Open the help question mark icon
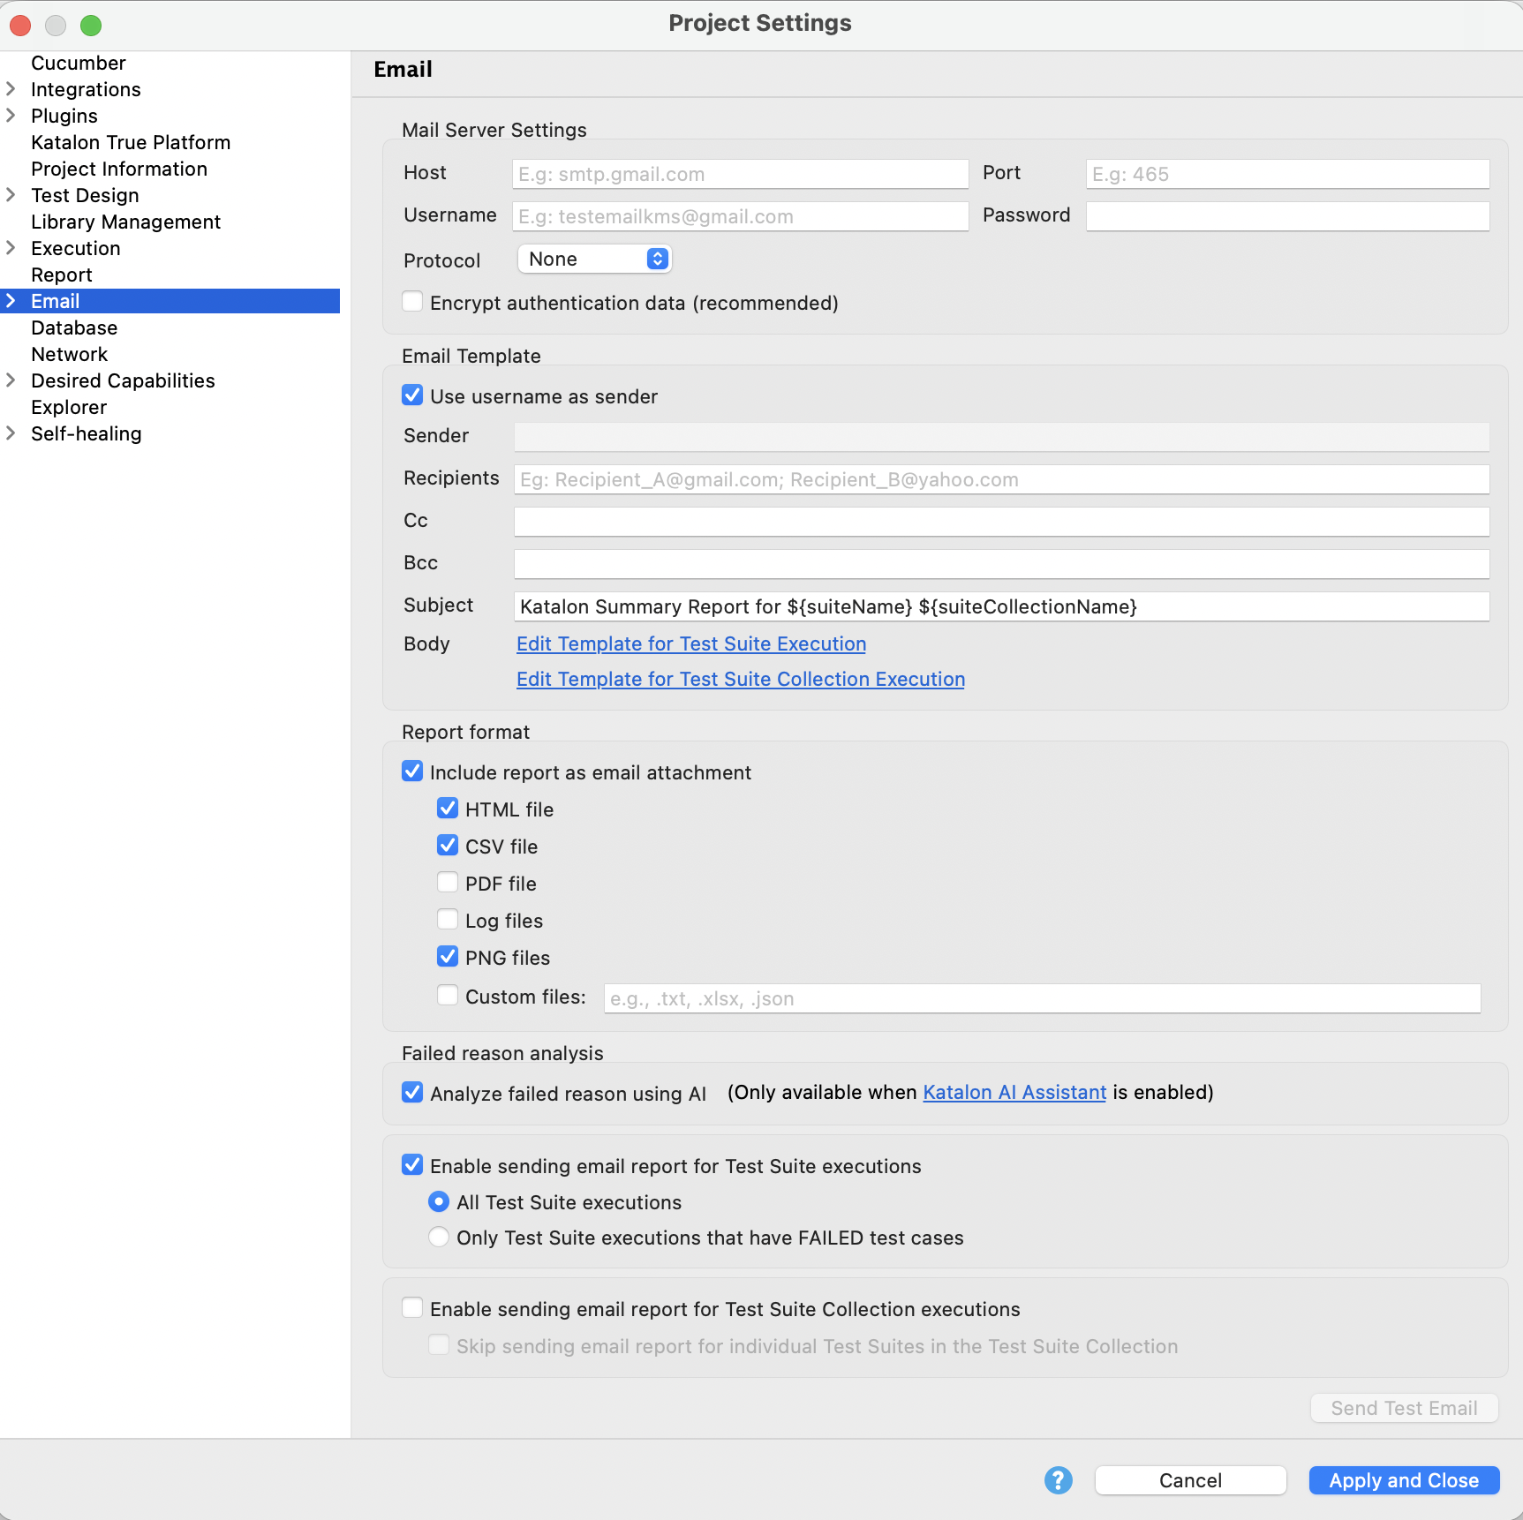Screen dimensions: 1523x1520 tap(1058, 1480)
